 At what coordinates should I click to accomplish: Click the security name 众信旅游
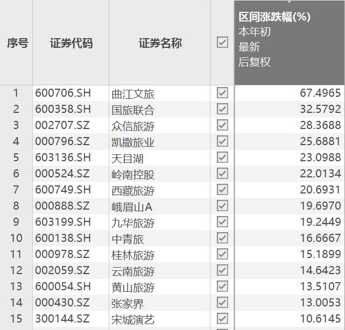133,126
